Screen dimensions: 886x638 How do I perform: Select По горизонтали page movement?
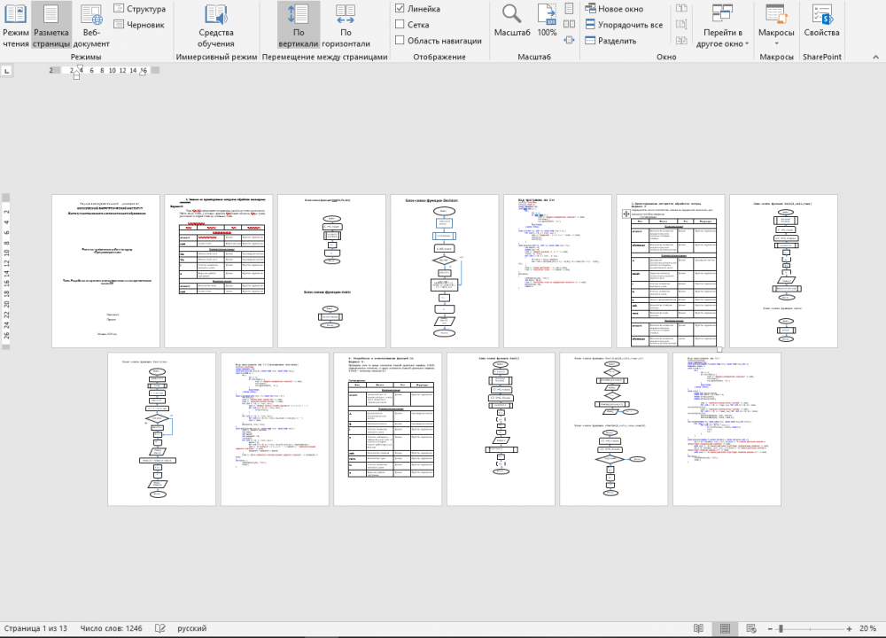[x=346, y=26]
